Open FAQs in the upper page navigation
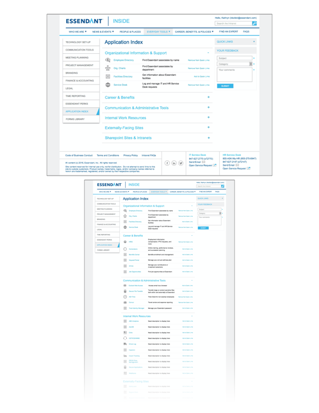The image size is (319, 413). [x=246, y=32]
